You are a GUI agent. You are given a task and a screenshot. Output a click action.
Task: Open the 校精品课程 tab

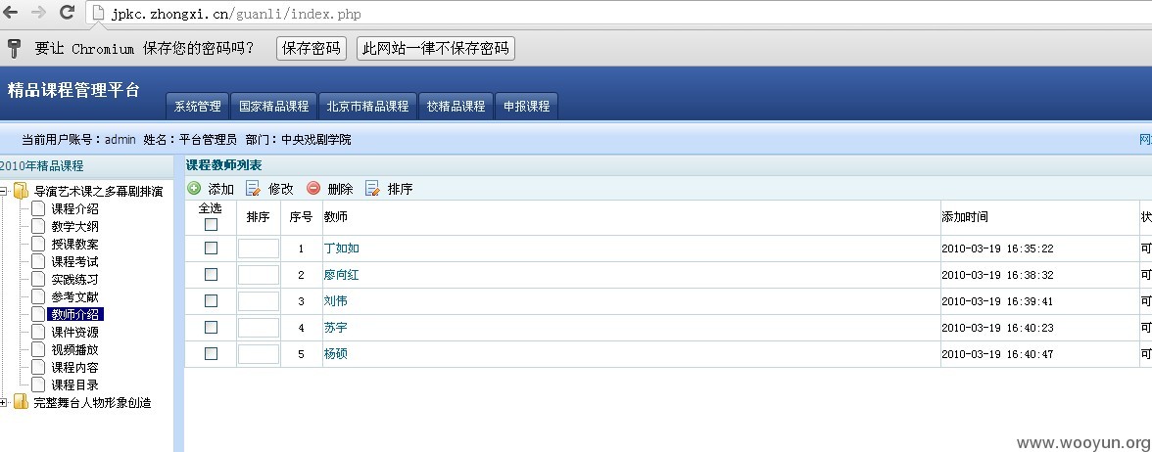coord(456,107)
